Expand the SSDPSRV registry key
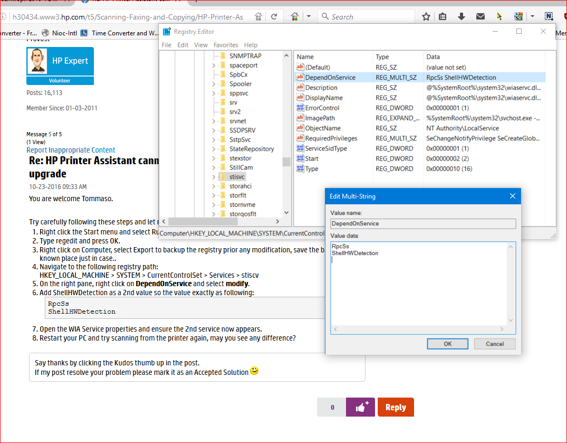 click(x=213, y=130)
